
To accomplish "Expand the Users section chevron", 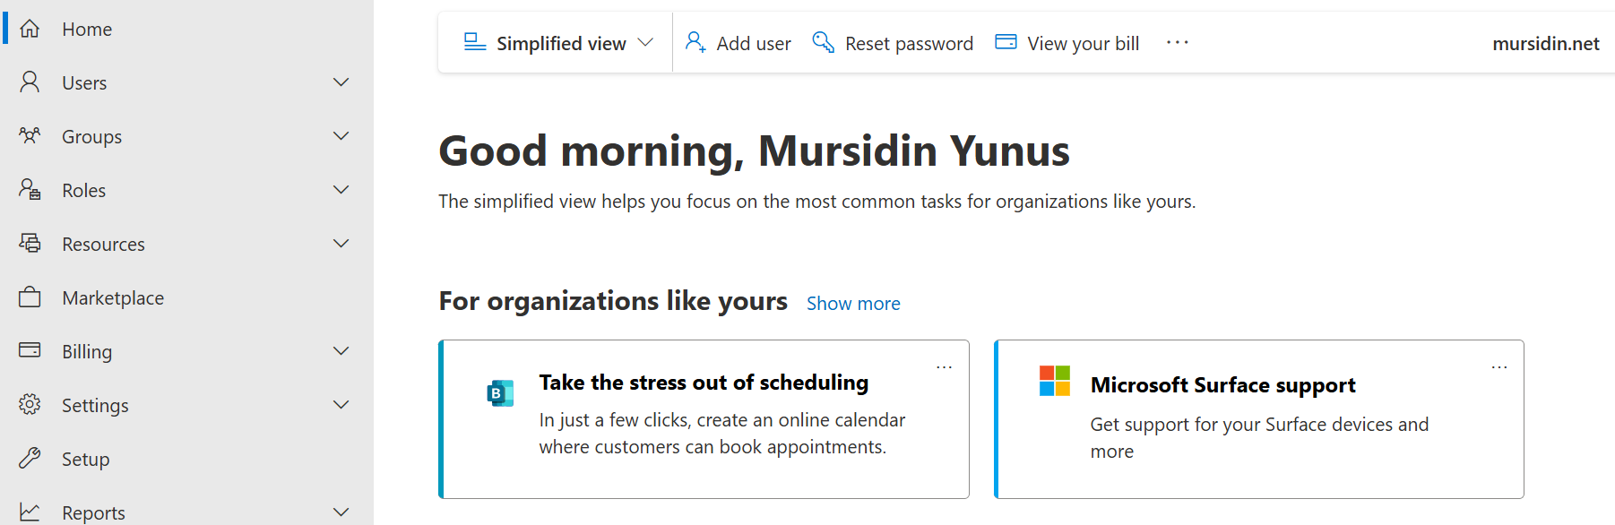I will click(x=341, y=82).
